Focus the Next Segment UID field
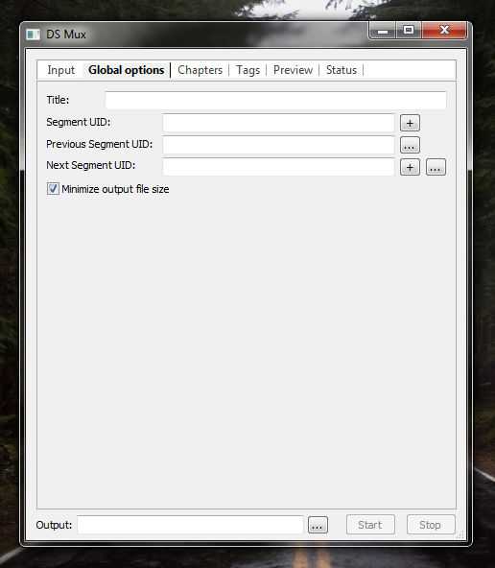 pos(278,167)
